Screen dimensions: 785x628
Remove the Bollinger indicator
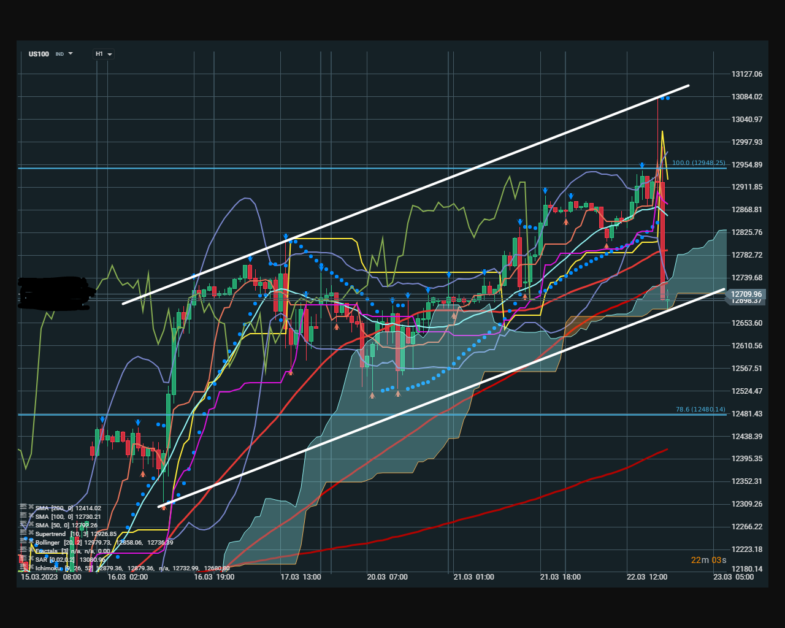pos(31,542)
